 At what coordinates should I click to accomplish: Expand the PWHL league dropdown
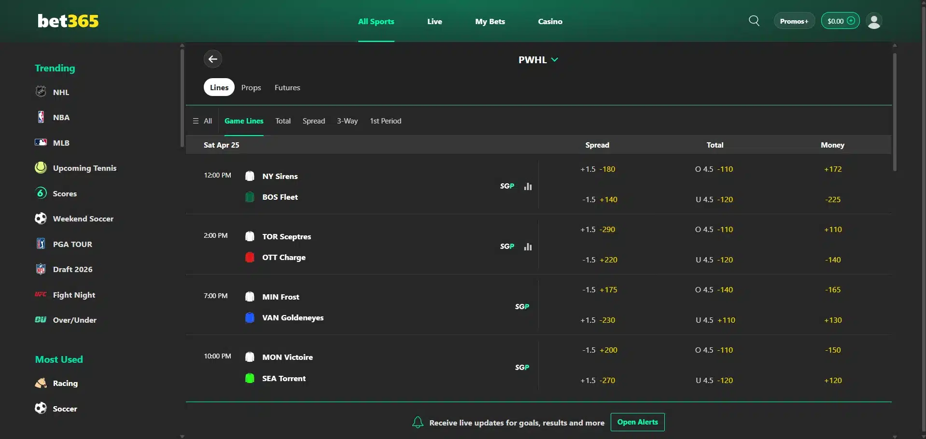(538, 60)
